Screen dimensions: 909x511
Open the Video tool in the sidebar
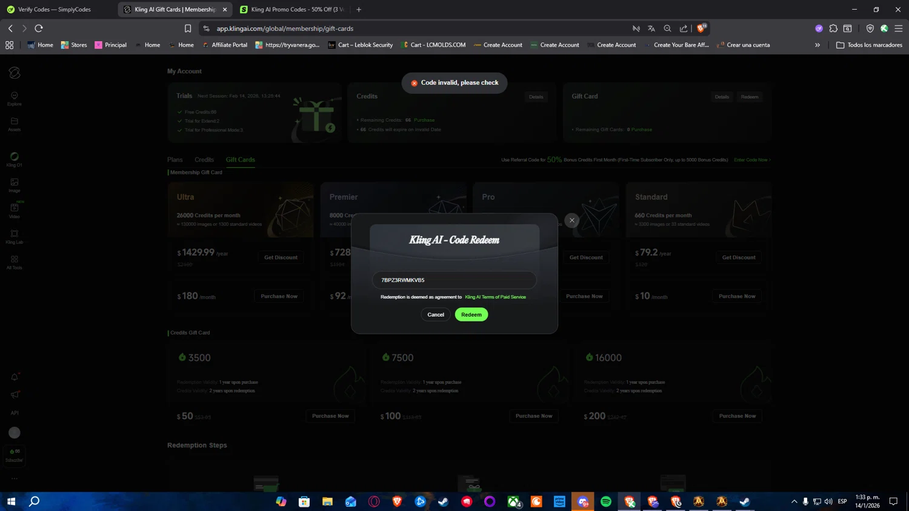pyautogui.click(x=15, y=211)
